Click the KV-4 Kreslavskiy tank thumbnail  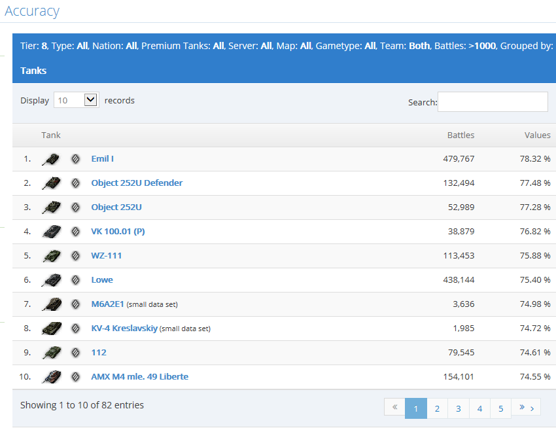pos(51,329)
